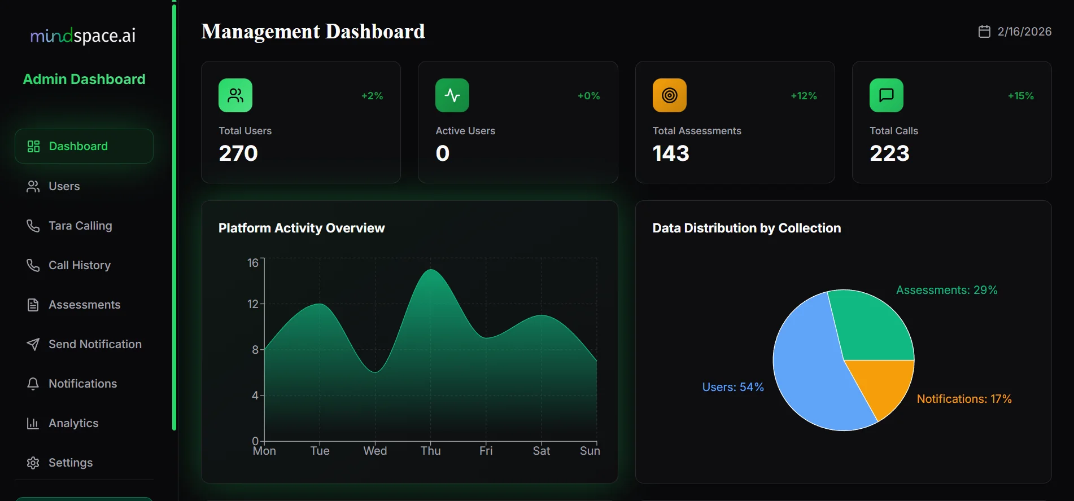This screenshot has width=1074, height=501.
Task: Click the Active Users pulse icon
Action: (452, 95)
